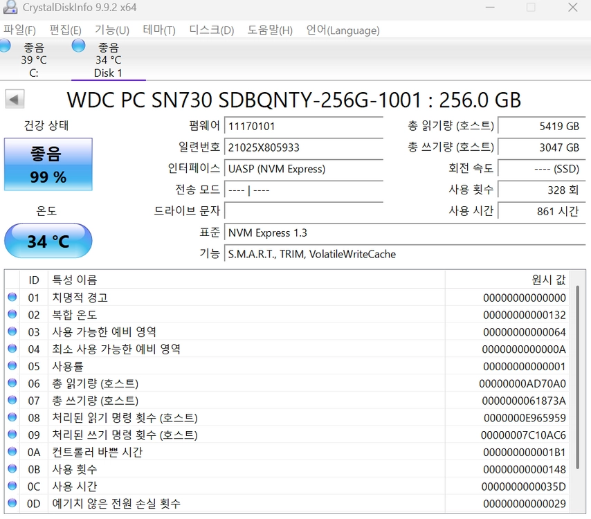Click the previous disk arrow button
Screen dimensions: 591x519
pos(15,100)
